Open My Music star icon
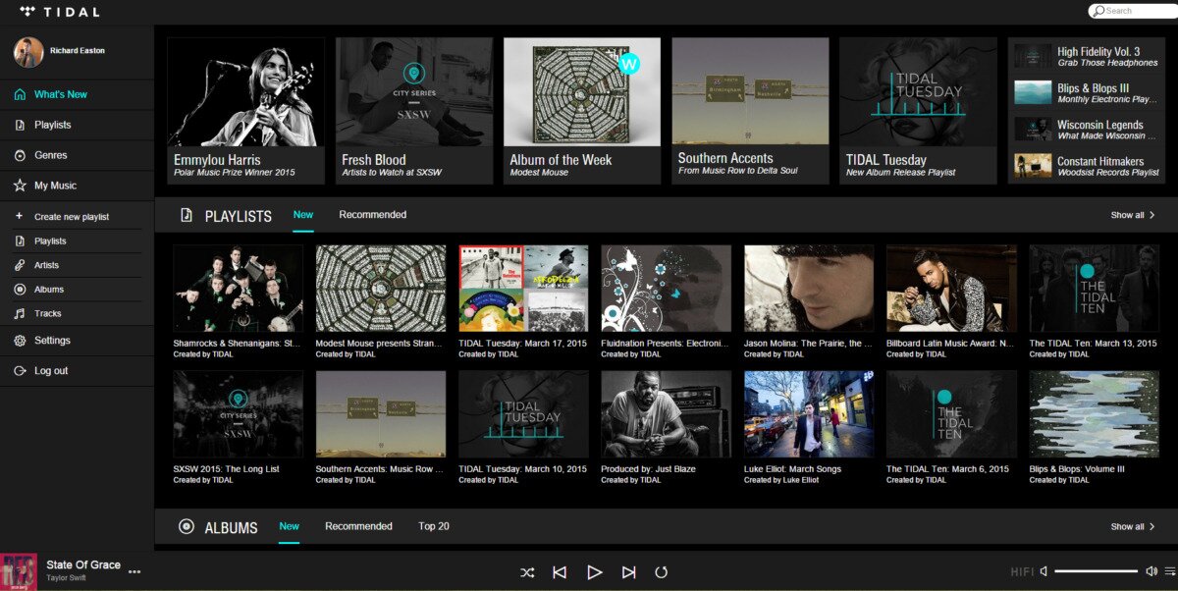Viewport: 1178px width, 591px height. point(20,186)
